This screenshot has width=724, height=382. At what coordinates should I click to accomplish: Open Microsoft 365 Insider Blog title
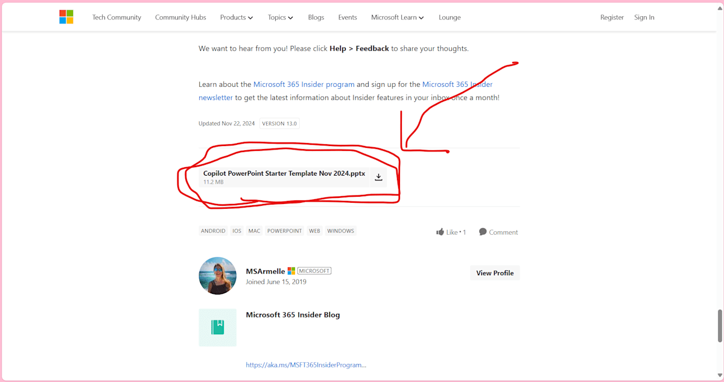pos(293,314)
